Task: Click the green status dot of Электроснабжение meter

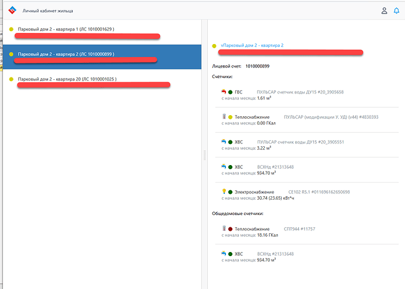Action: (230, 192)
